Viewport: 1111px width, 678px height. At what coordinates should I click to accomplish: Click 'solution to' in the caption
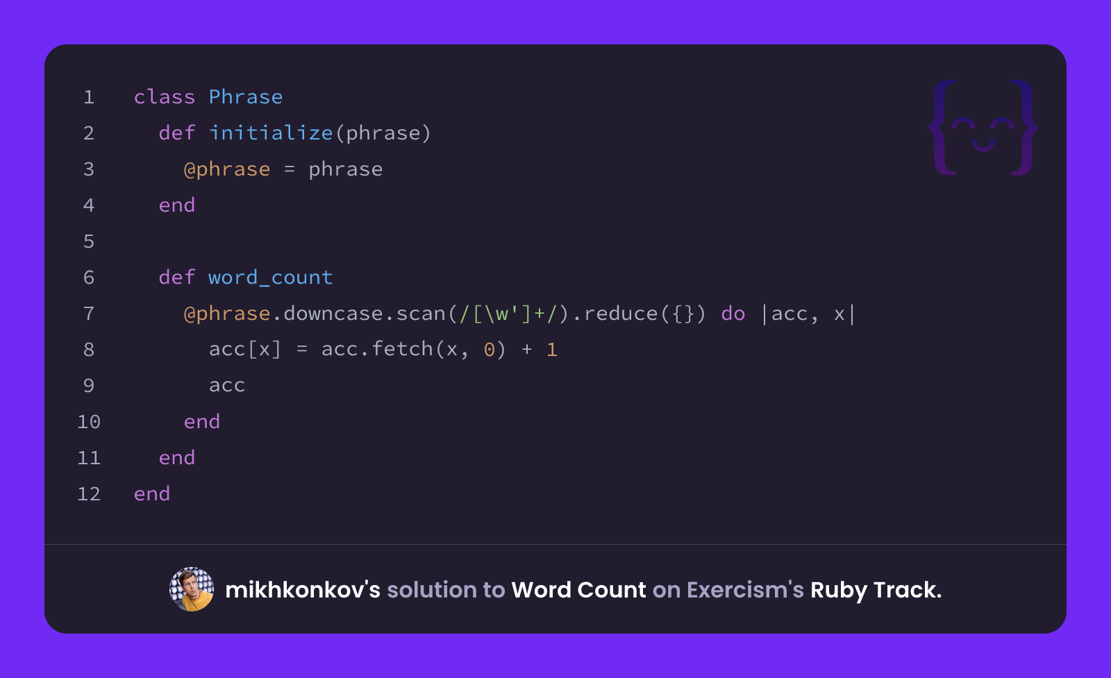coord(446,590)
